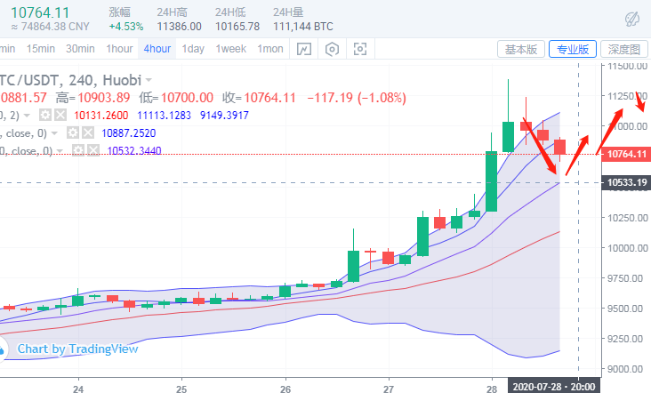Open the 深度图 depth chart
651x393 pixels.
pos(624,50)
